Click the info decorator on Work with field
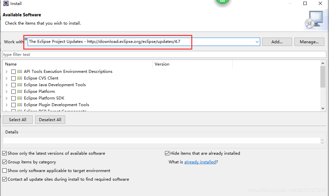Image resolution: width=329 pixels, height=196 pixels. (26, 39)
